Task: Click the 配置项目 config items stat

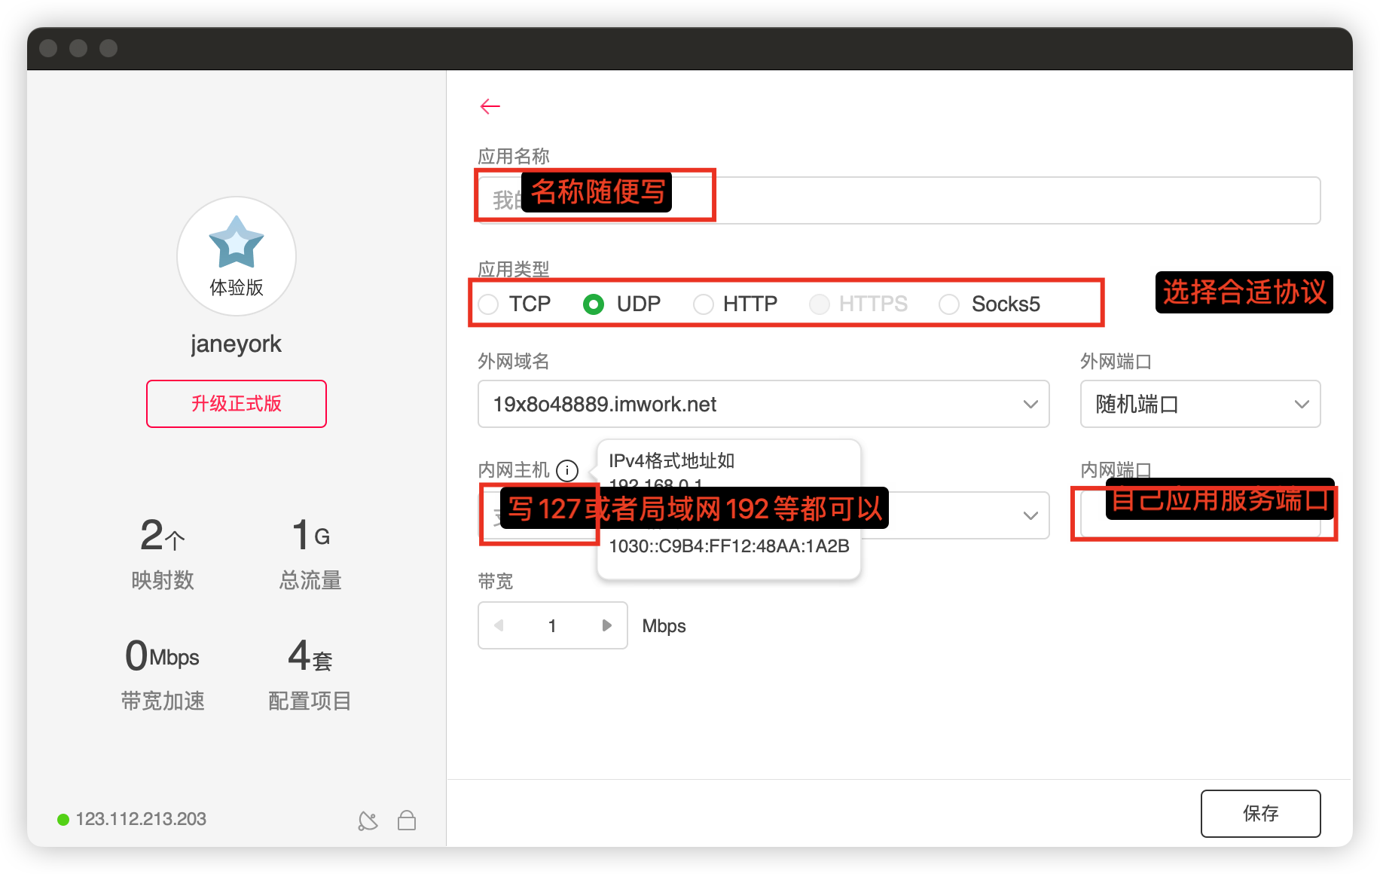Action: 310,674
